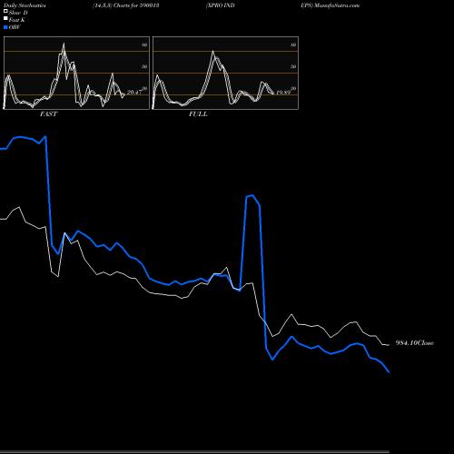Viewport: 454px width, 454px height.
Task: Click the 'Slow D' legend label
Action: point(18,13)
